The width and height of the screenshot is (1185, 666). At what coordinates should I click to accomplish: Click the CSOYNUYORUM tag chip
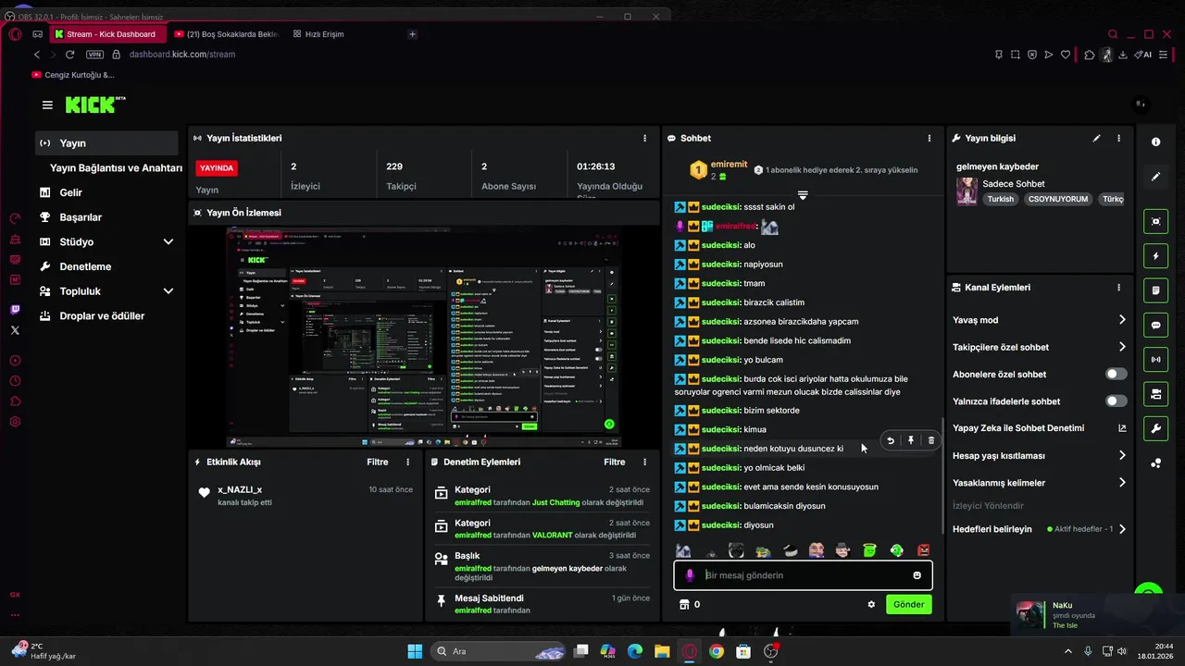click(1057, 199)
